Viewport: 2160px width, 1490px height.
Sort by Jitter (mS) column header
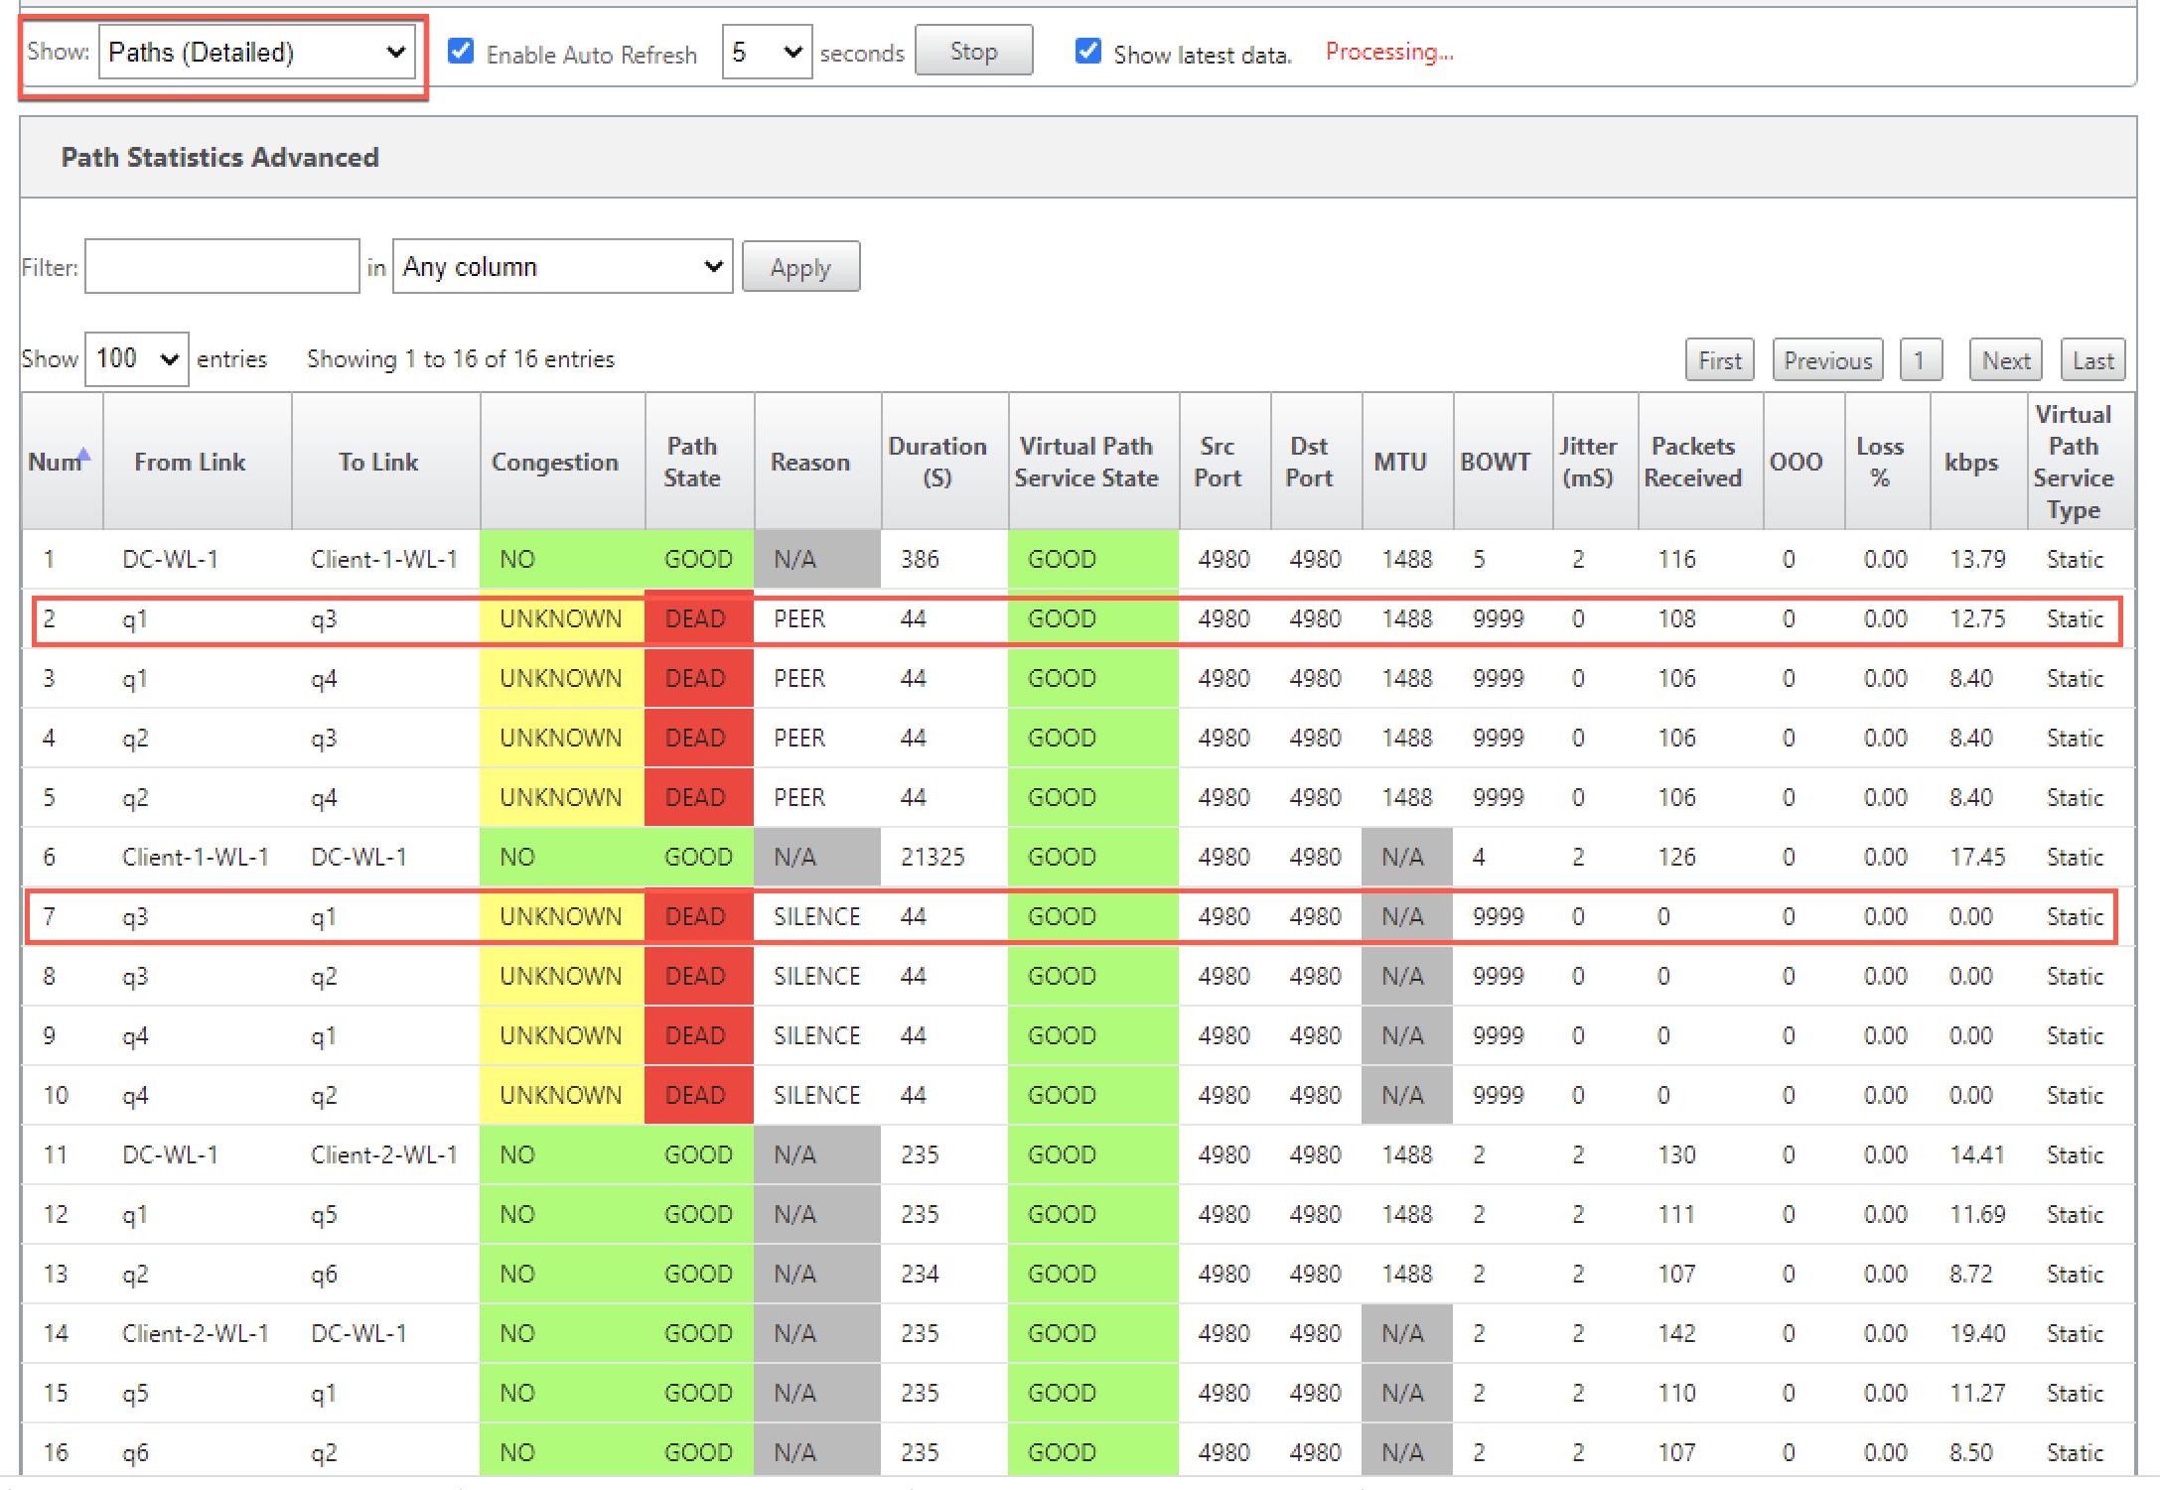[1595, 462]
